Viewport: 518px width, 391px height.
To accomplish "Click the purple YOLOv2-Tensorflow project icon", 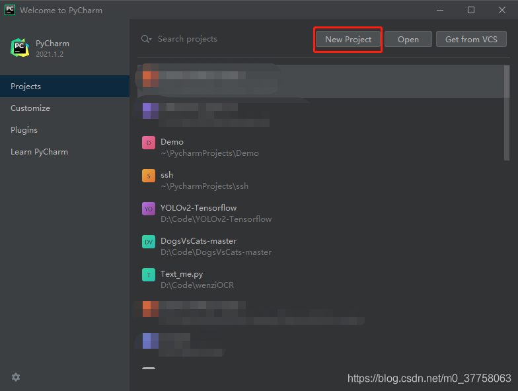I will [149, 209].
